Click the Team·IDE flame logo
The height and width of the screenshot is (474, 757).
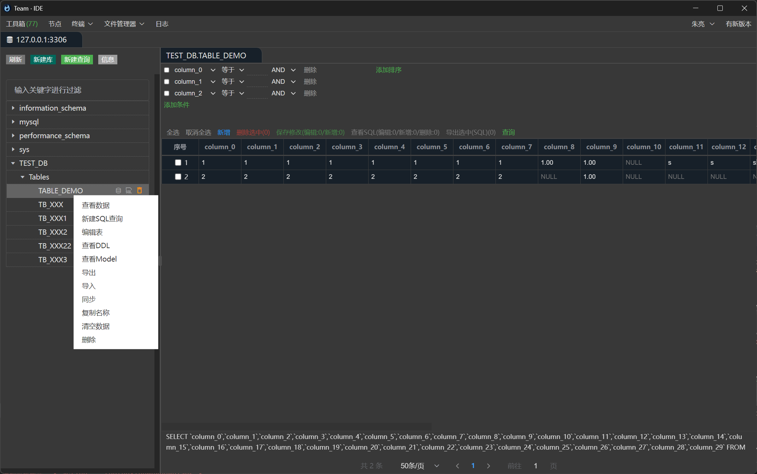coord(7,8)
